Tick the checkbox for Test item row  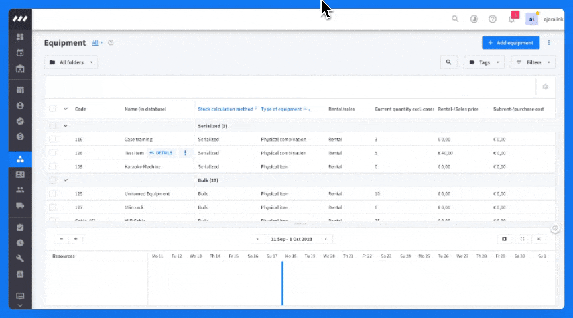[x=52, y=153]
